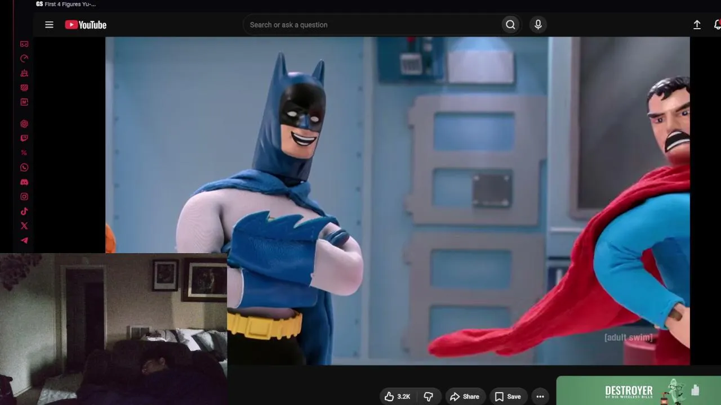Open GX Control gauge icon in sidebar
Screen dimensions: 721x405
click(x=24, y=58)
